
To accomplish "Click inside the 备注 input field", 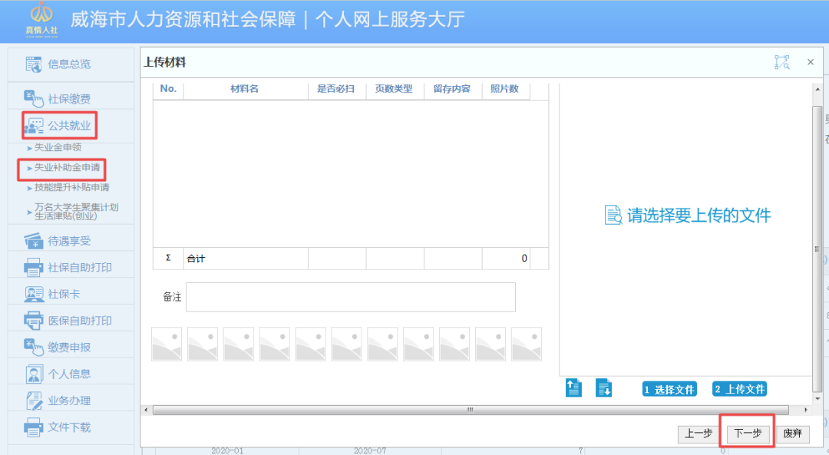I will coord(350,297).
